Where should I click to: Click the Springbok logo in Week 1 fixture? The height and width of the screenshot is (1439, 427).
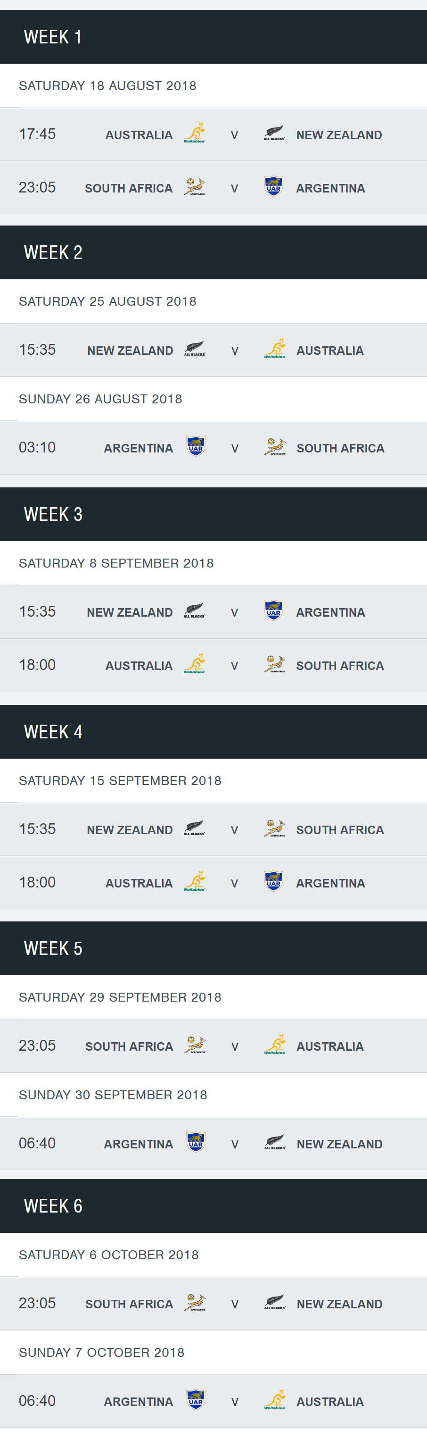click(194, 187)
